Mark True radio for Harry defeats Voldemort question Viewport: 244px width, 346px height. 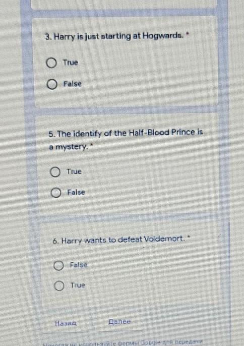coord(59,286)
